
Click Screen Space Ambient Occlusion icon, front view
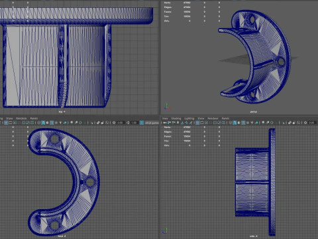tap(72, 123)
